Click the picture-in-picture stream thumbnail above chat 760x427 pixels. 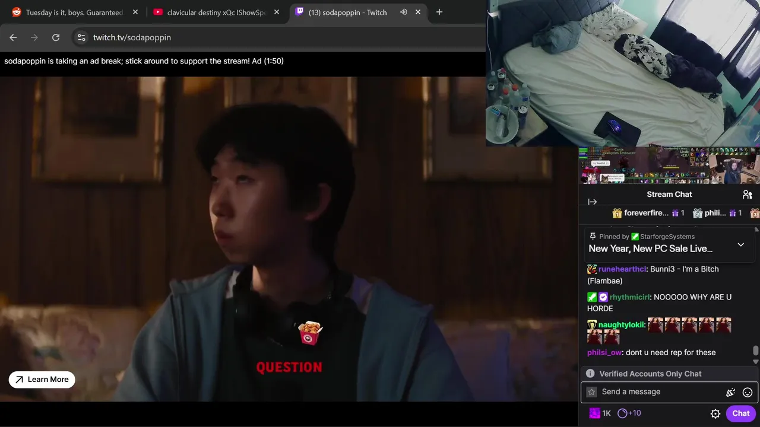(669, 165)
